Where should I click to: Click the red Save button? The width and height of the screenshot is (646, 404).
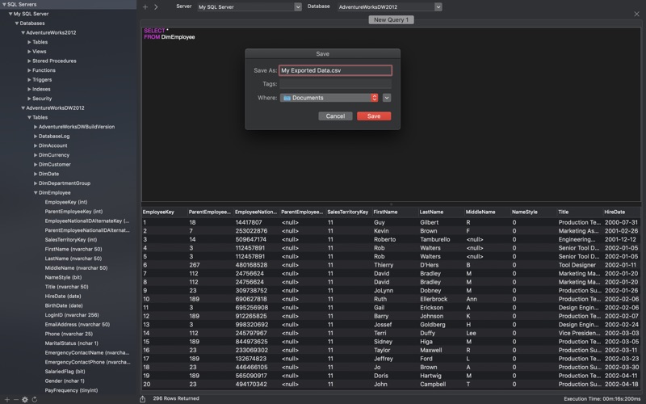coord(374,116)
